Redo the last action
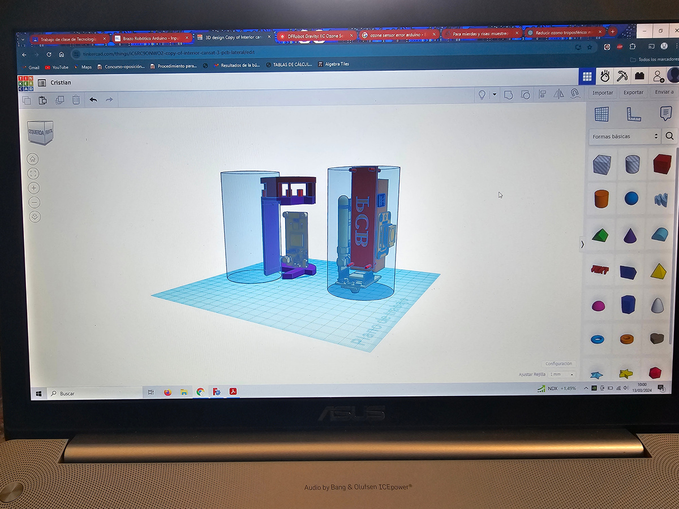The height and width of the screenshot is (509, 679). [x=109, y=100]
